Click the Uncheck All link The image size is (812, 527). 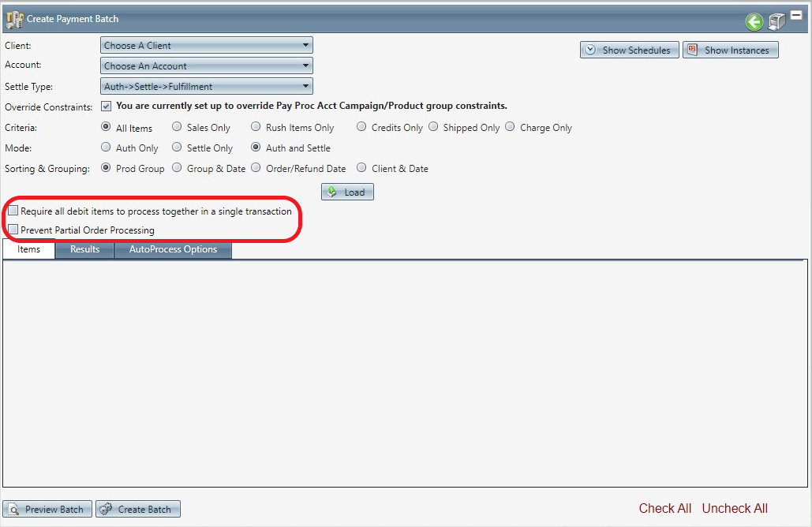[x=735, y=508]
